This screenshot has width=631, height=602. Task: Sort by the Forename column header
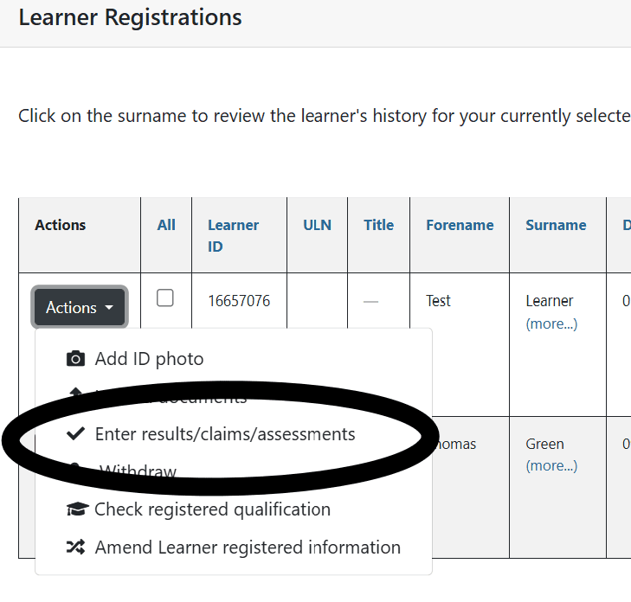coord(460,225)
